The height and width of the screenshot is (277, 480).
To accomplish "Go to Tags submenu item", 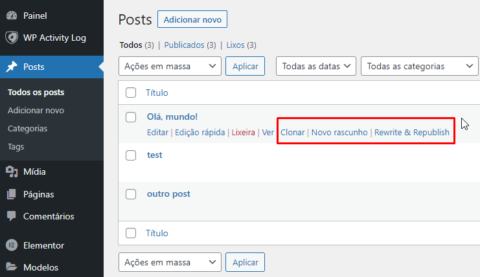I will (x=16, y=146).
